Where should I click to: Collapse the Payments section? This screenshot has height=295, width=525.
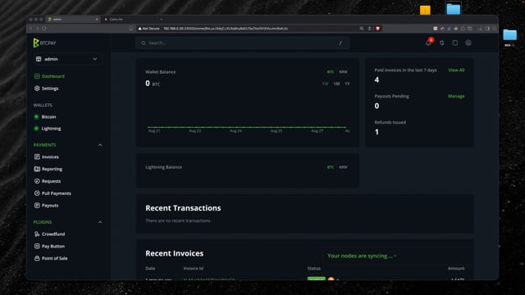tap(100, 145)
